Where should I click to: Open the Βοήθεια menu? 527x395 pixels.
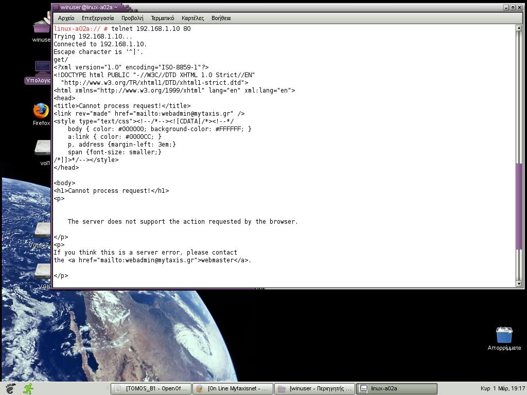coord(221,18)
